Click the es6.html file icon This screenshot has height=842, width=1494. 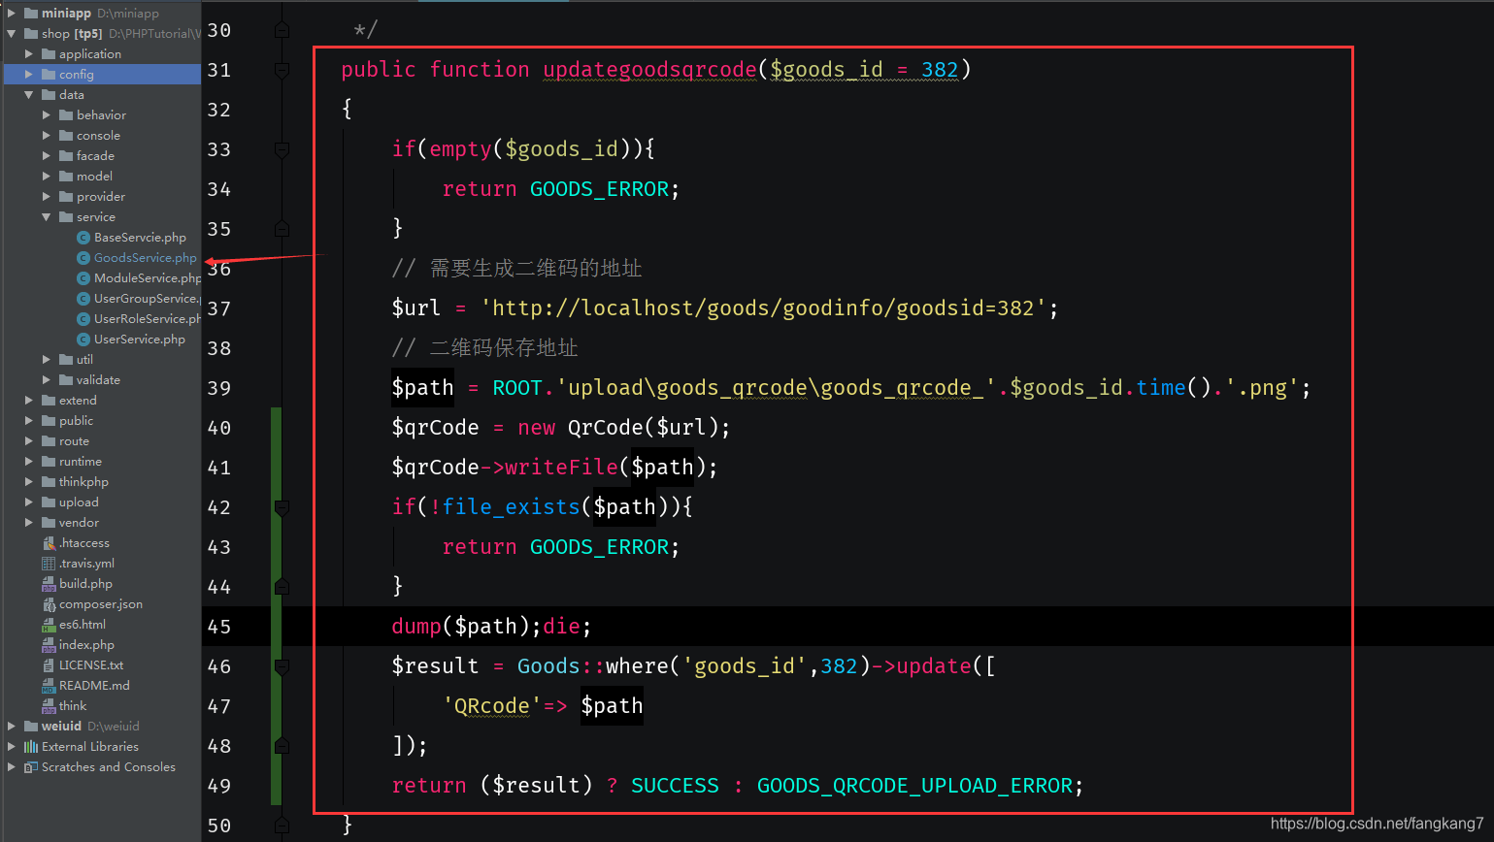pos(49,625)
